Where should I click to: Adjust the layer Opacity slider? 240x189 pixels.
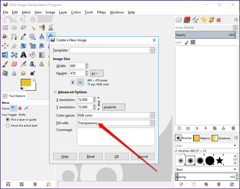tap(205, 35)
